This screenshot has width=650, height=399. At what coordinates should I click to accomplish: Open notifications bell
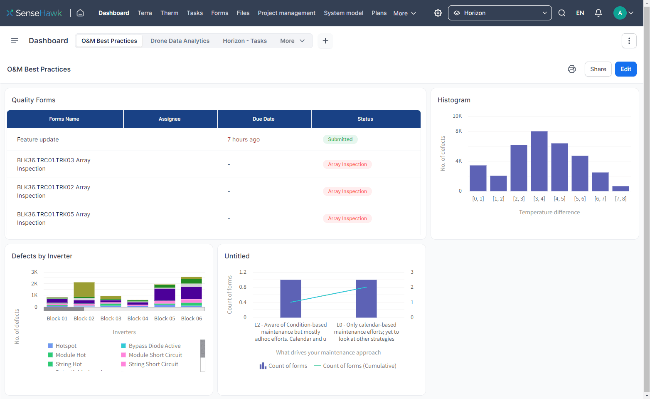598,13
